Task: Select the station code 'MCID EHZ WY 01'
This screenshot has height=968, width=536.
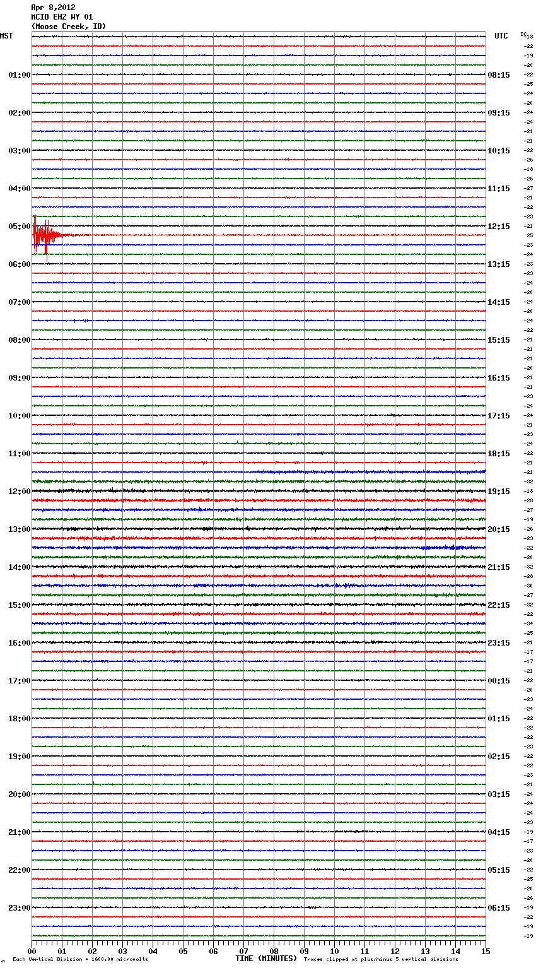Action: 62,17
